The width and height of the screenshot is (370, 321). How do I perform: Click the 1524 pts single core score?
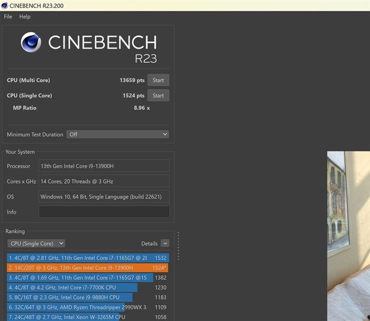tap(133, 96)
